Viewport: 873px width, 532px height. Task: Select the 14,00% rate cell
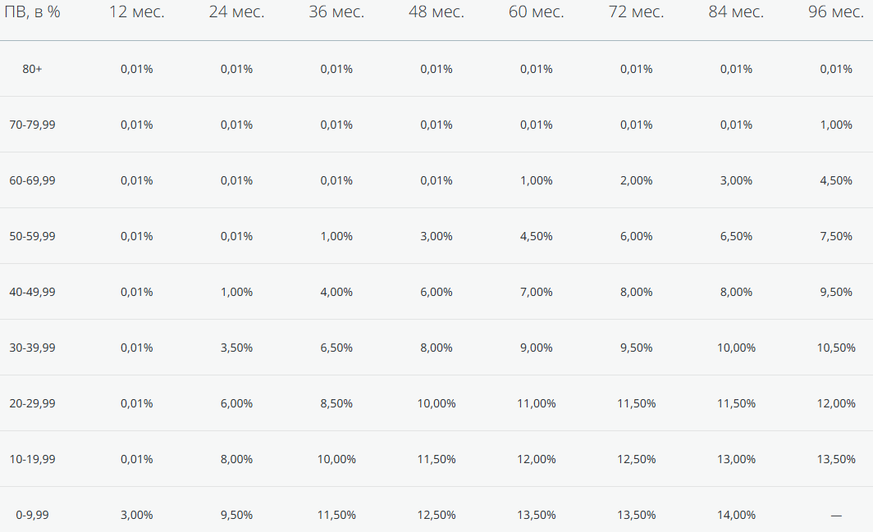point(736,515)
